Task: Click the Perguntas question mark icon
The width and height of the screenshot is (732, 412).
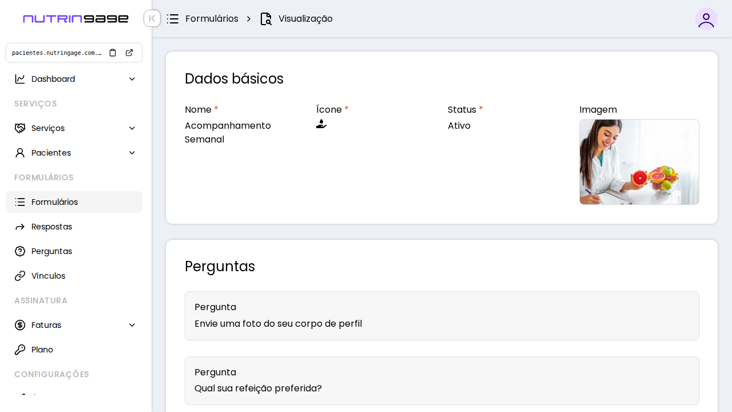Action: [x=20, y=251]
